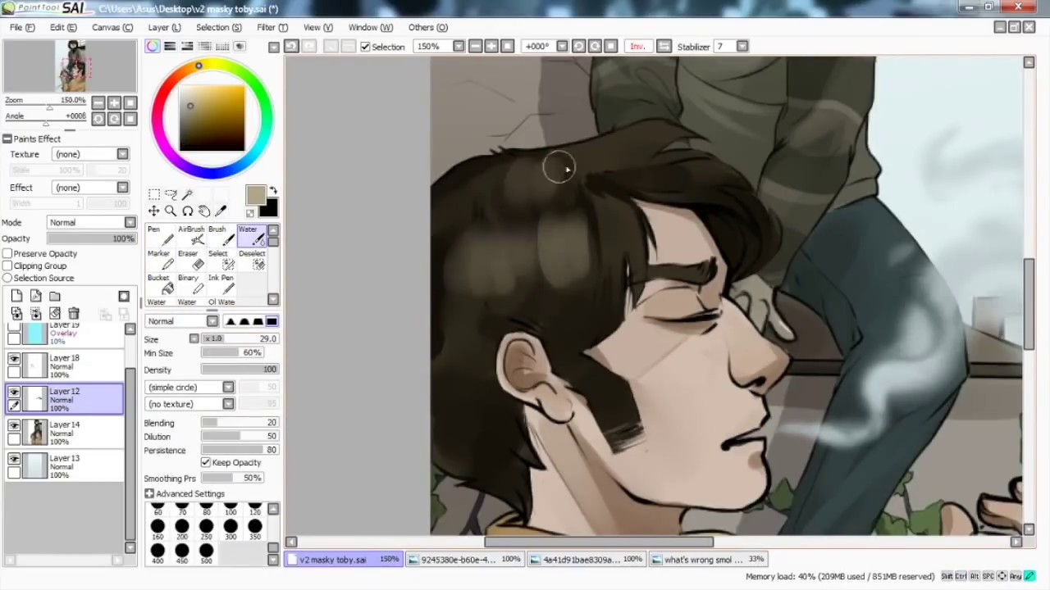Select the move layer tool
Image resolution: width=1050 pixels, height=590 pixels.
153,211
